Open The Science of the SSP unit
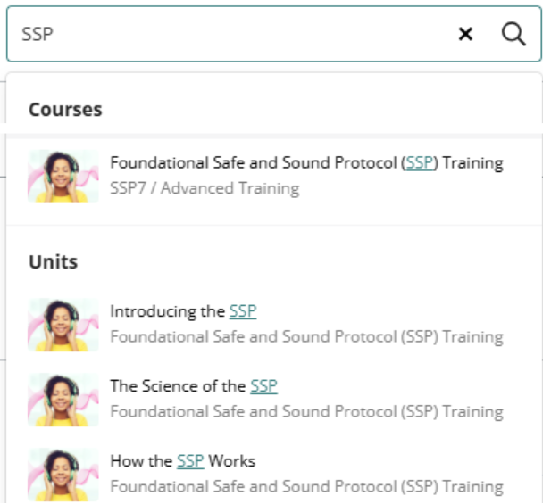The height and width of the screenshot is (504, 551). 194,386
